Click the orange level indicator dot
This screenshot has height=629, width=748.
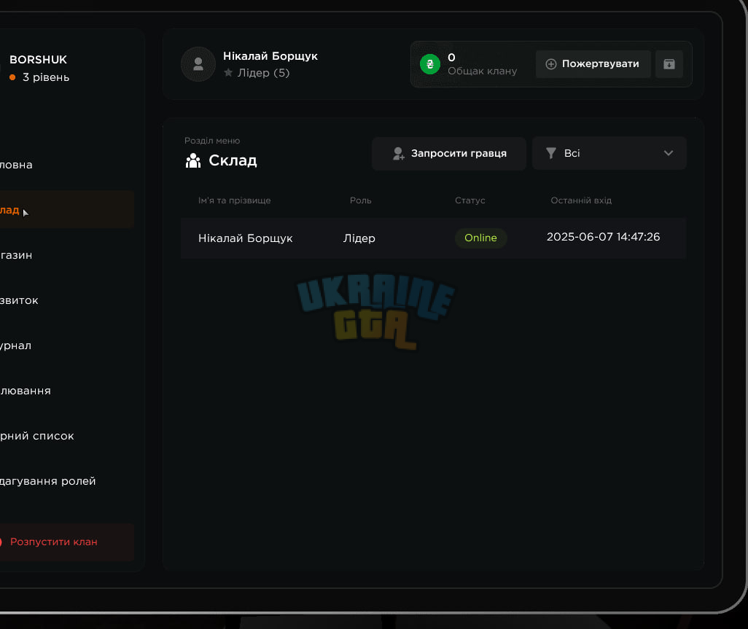tap(12, 77)
